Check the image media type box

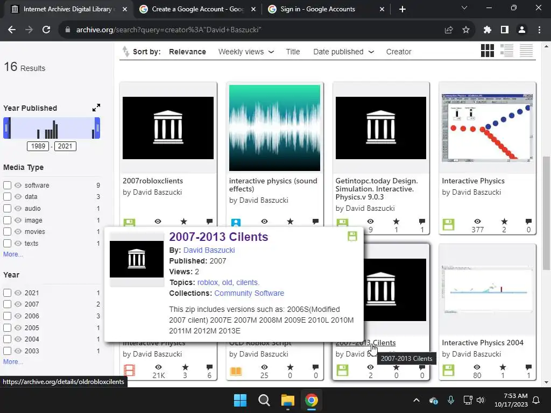(x=7, y=220)
